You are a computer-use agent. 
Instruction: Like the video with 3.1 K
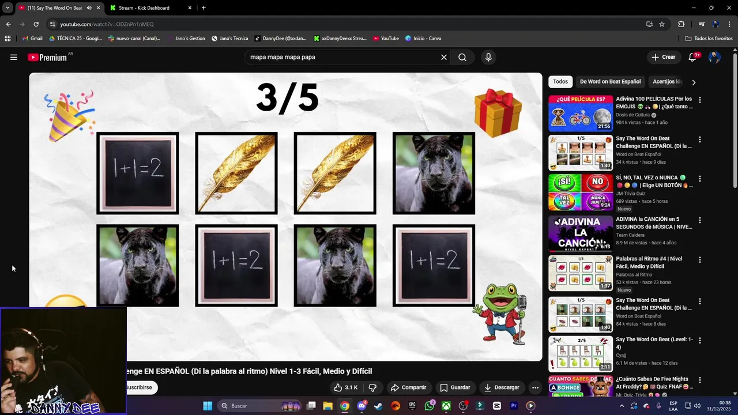pyautogui.click(x=347, y=387)
